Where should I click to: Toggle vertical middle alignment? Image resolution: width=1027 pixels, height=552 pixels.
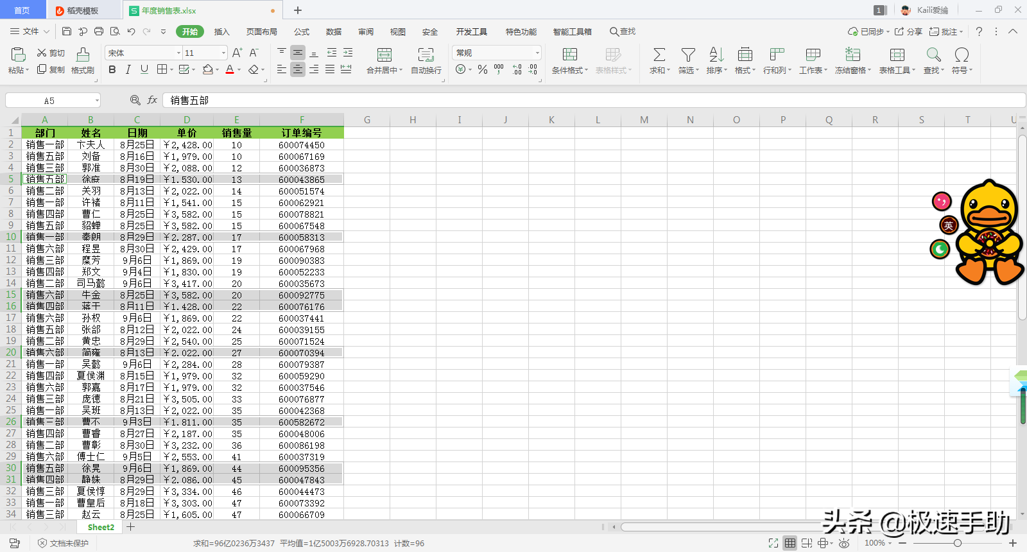tap(298, 53)
